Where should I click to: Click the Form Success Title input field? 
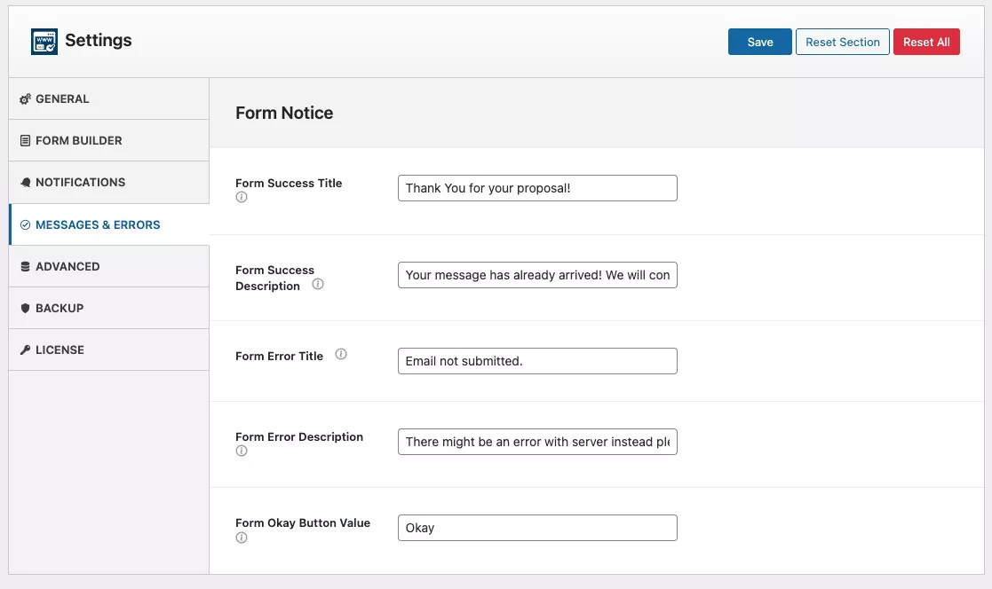click(x=537, y=188)
